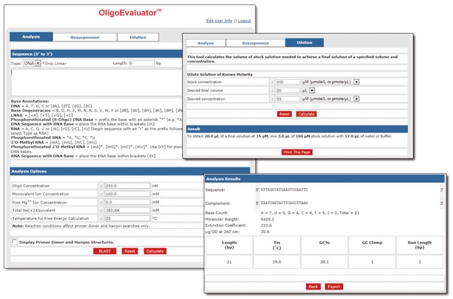
Task: Click the Length (bp) column header
Action: (x=229, y=245)
